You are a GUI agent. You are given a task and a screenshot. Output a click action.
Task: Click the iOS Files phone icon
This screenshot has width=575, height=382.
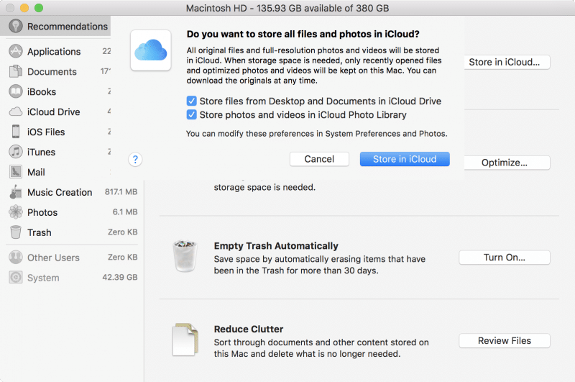point(15,132)
